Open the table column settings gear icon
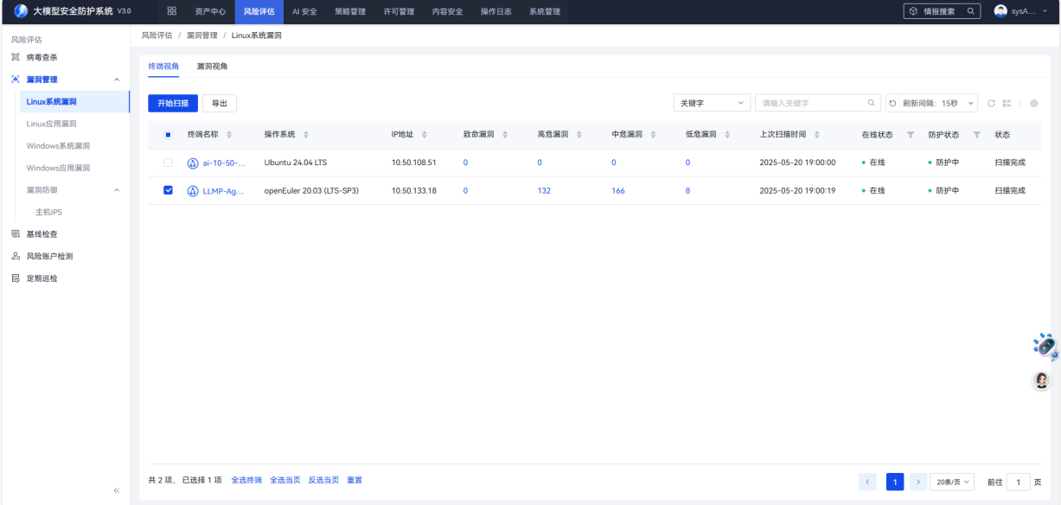Image resolution: width=1061 pixels, height=505 pixels. [x=1033, y=103]
